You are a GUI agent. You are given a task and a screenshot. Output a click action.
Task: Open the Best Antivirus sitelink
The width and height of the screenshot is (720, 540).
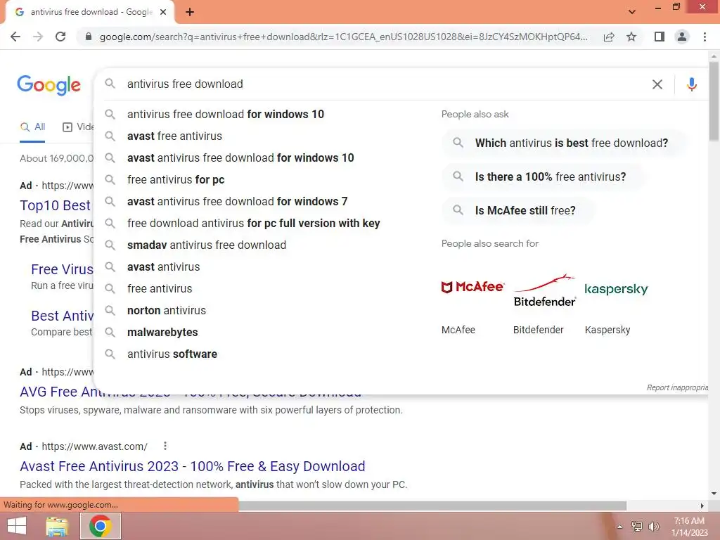pyautogui.click(x=62, y=316)
